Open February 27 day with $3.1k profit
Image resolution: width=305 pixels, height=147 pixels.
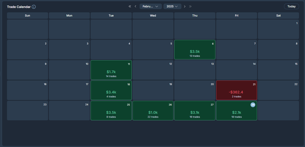(x=195, y=111)
